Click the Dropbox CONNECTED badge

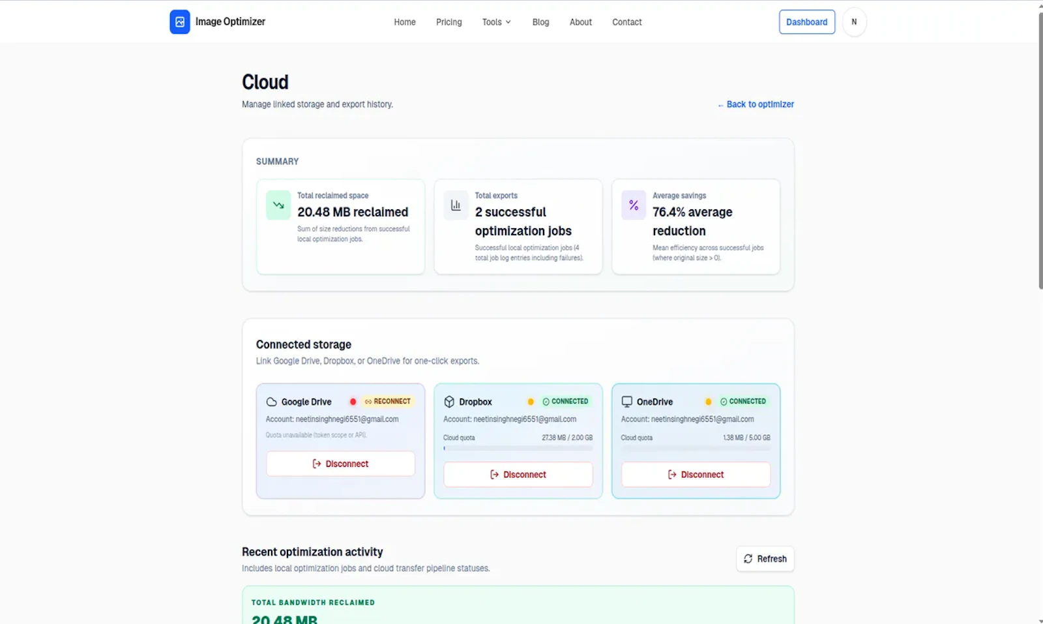[x=566, y=402]
